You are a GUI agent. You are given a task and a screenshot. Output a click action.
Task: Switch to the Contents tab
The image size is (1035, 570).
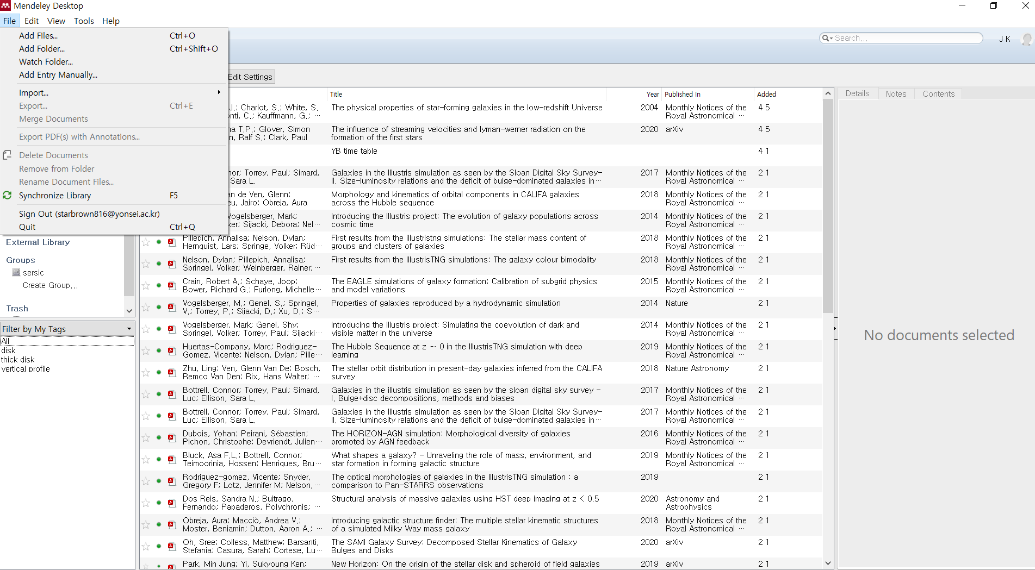tap(938, 93)
